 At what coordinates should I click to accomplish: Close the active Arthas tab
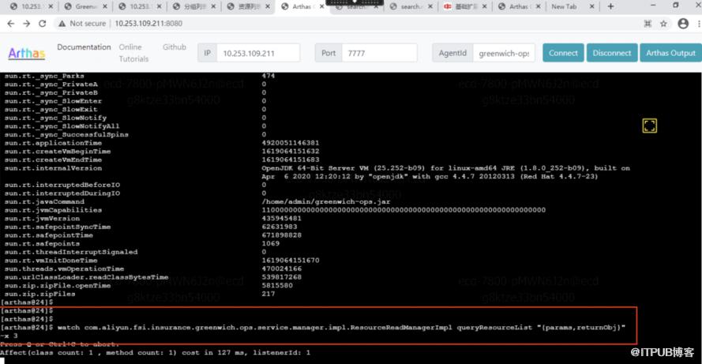tap(321, 6)
